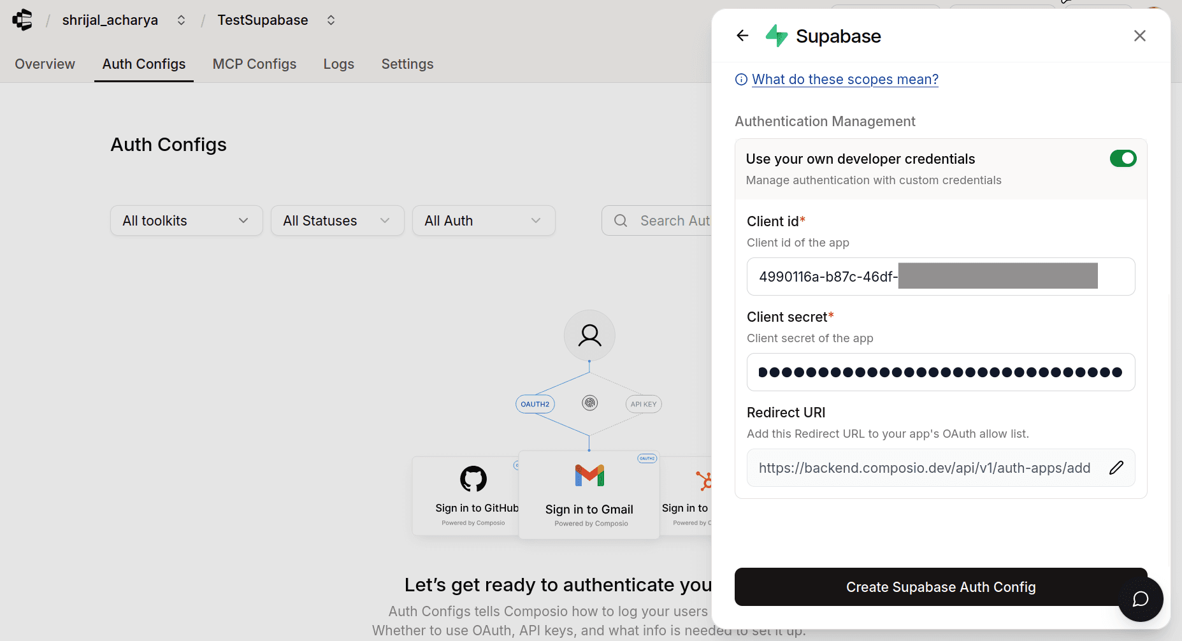Click the HubSpot logo on sign-in card

[x=704, y=480]
